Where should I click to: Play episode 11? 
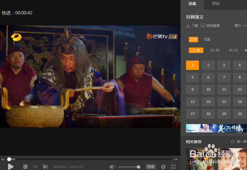coord(224,90)
